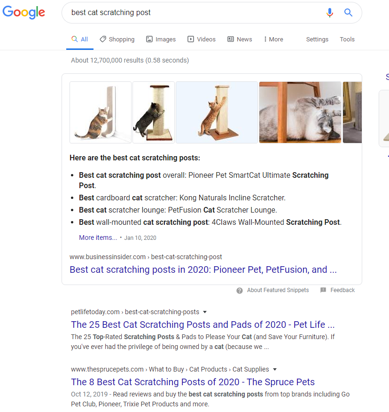389x412 pixels.
Task: Open the Settings menu
Action: tap(317, 39)
